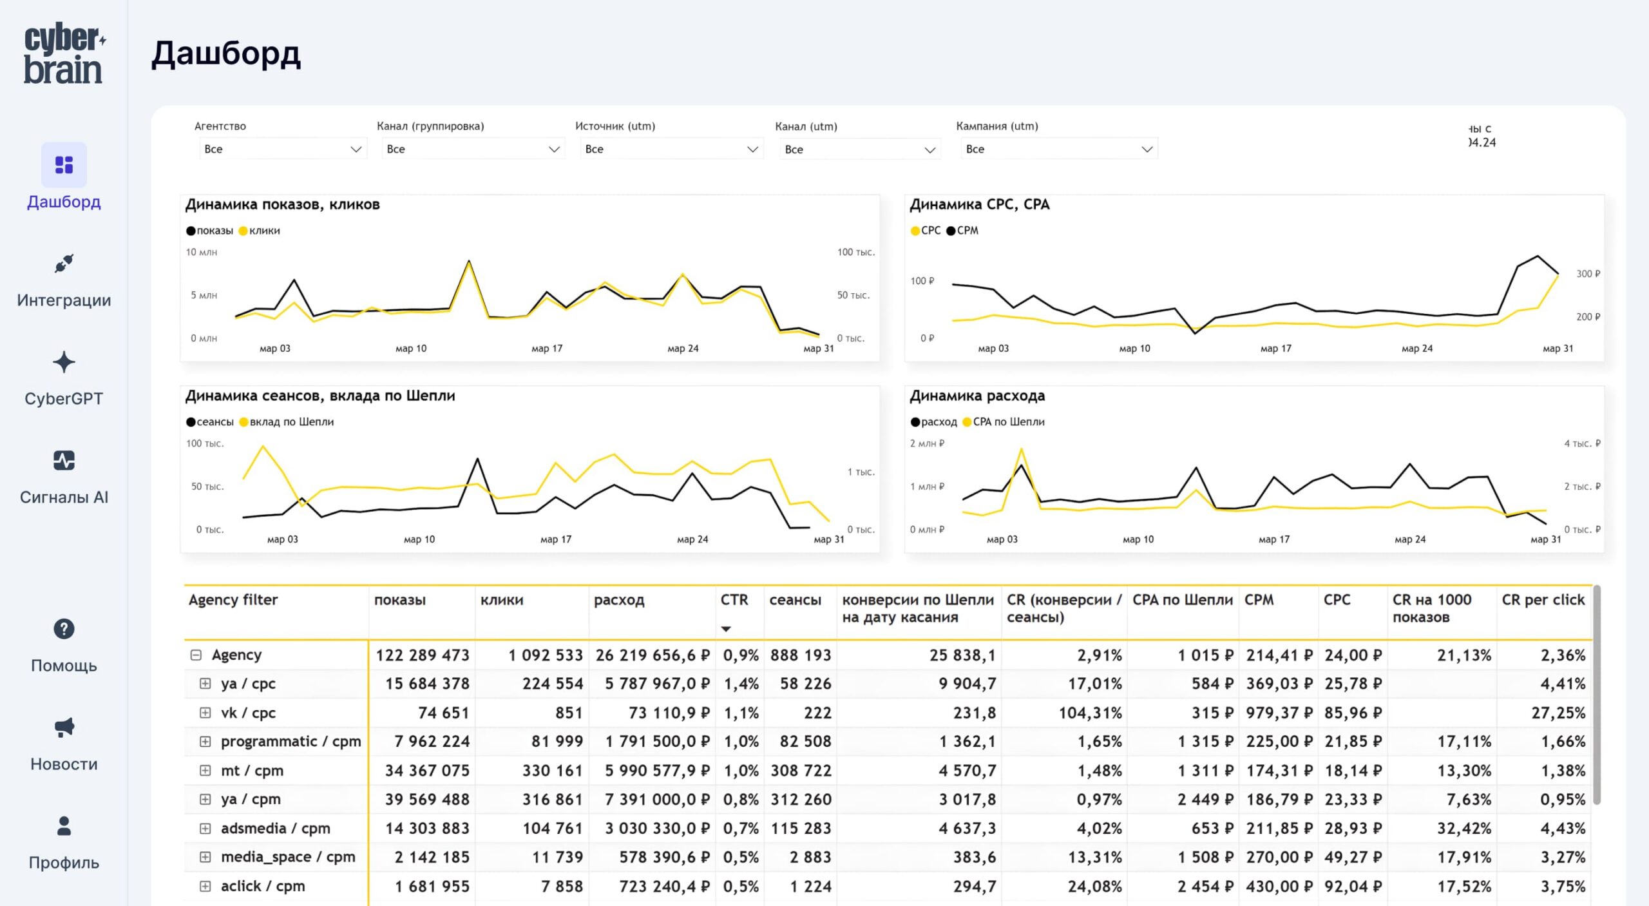Open the Агентство dropdown
Image resolution: width=1649 pixels, height=906 pixels.
(x=282, y=149)
